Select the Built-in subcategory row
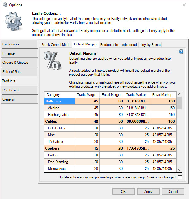This screenshot has height=199, width=189. 110,155
